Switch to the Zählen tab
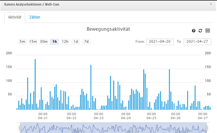The height and width of the screenshot is (133, 217). click(35, 17)
